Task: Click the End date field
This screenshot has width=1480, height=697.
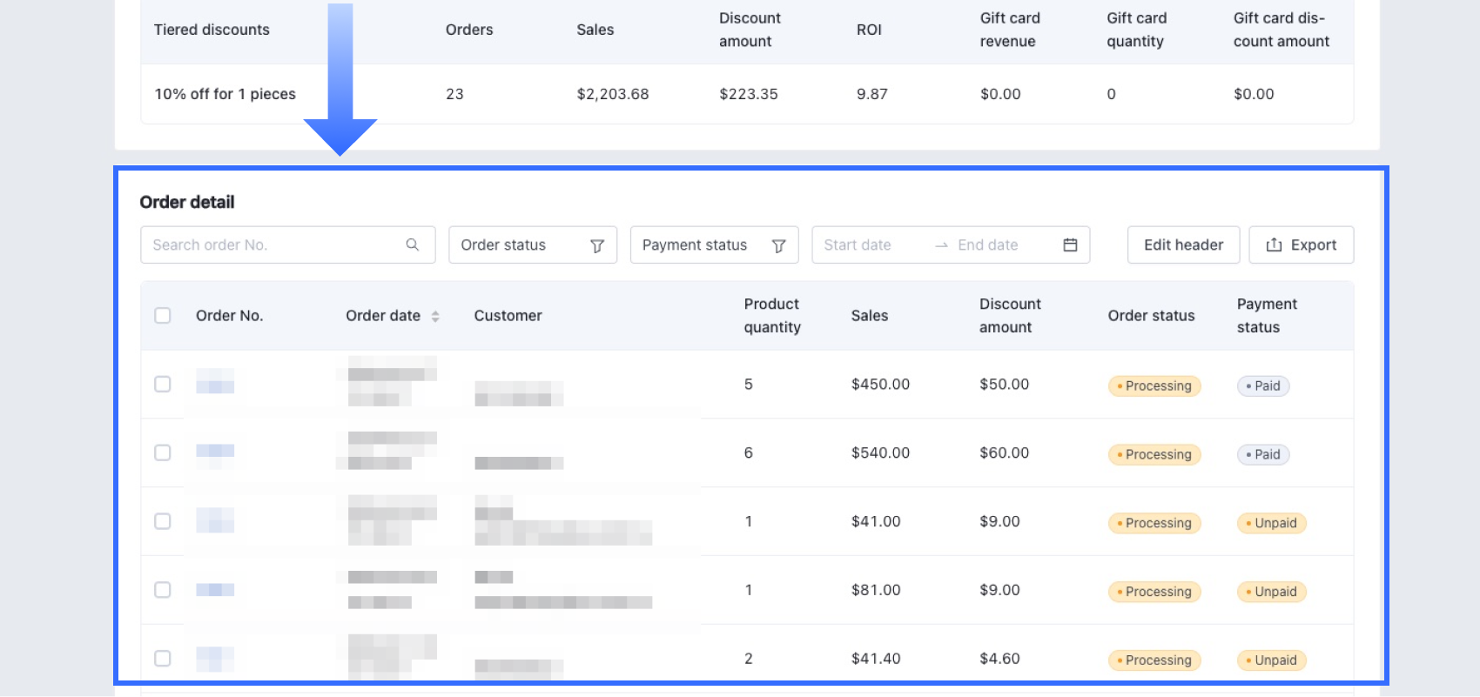Action: coord(997,245)
